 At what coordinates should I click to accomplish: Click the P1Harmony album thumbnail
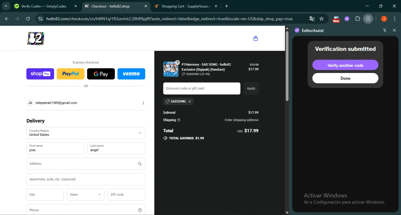click(171, 69)
